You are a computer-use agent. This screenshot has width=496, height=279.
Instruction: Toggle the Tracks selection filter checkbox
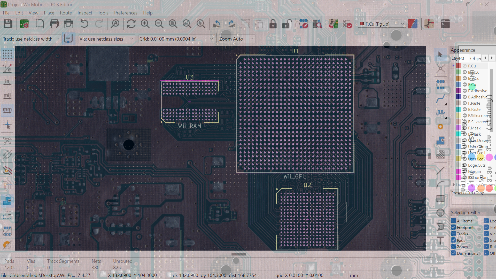[x=453, y=234]
